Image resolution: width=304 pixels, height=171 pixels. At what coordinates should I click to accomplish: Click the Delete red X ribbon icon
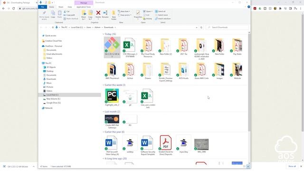click(x=98, y=13)
